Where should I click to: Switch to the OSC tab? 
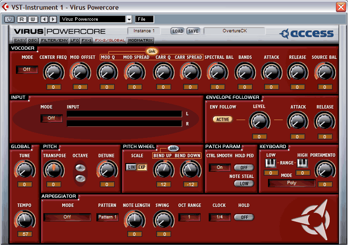tap(32, 41)
